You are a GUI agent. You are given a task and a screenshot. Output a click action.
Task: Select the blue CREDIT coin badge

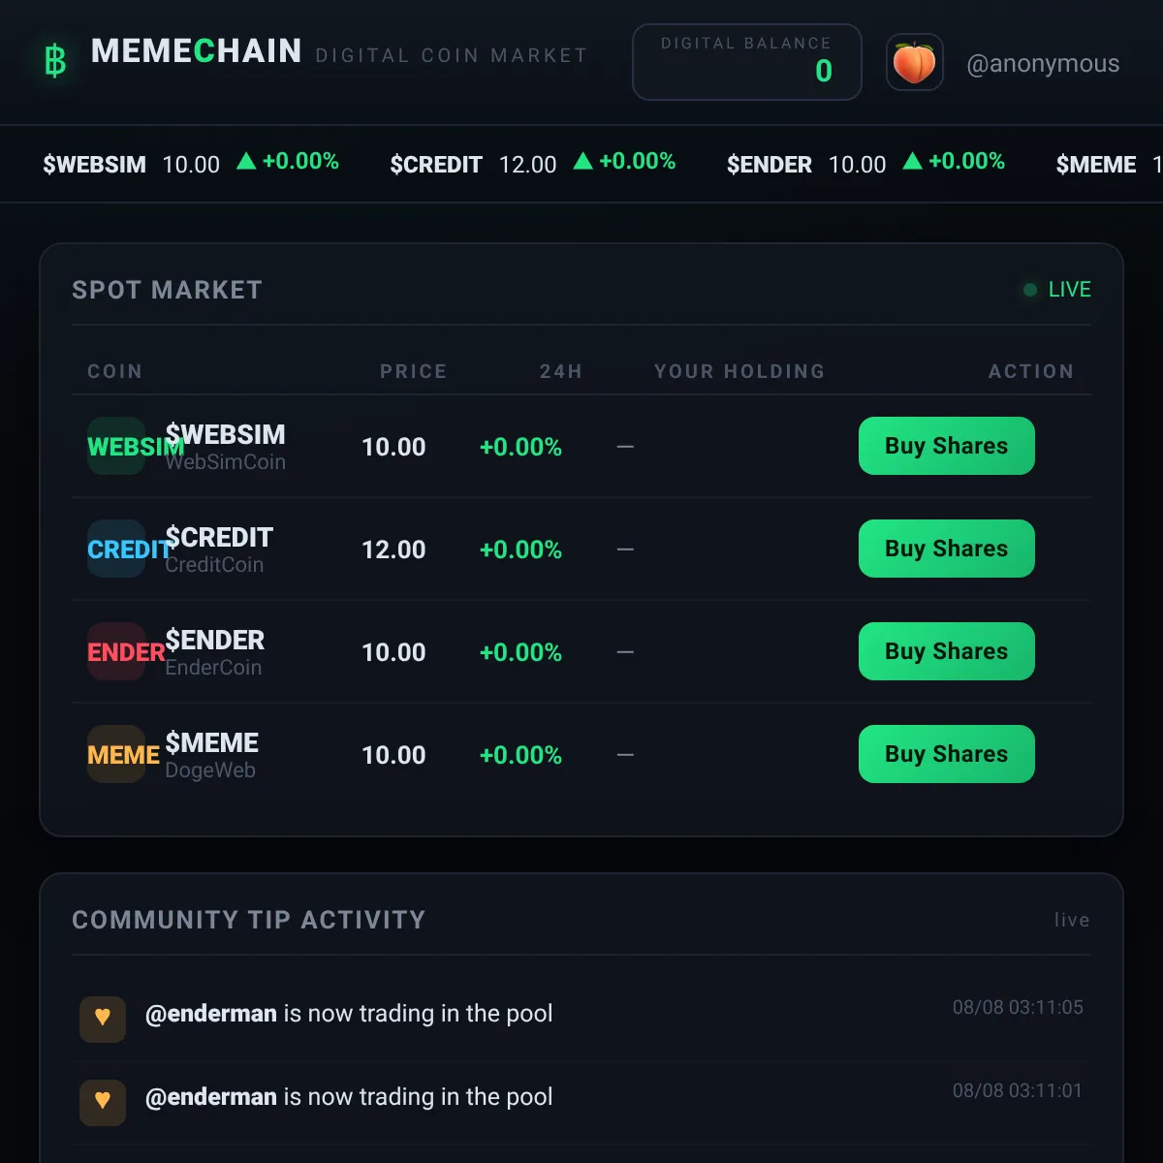pyautogui.click(x=116, y=549)
